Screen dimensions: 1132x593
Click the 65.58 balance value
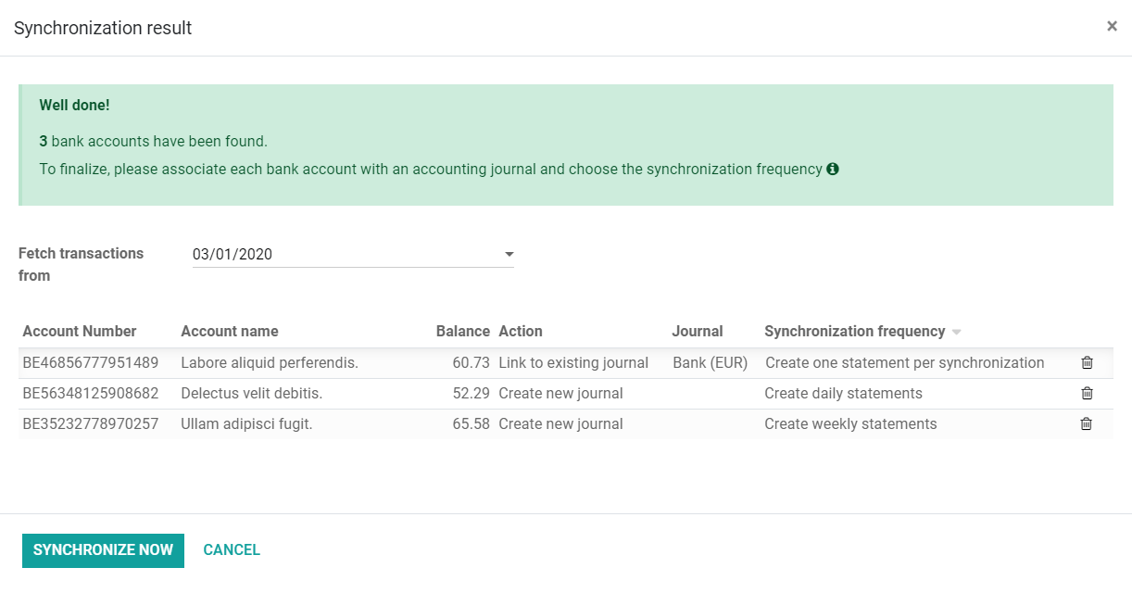point(471,423)
